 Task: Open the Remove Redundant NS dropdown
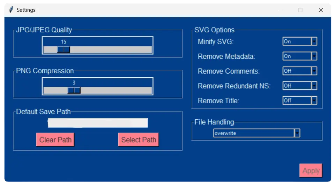pos(300,86)
